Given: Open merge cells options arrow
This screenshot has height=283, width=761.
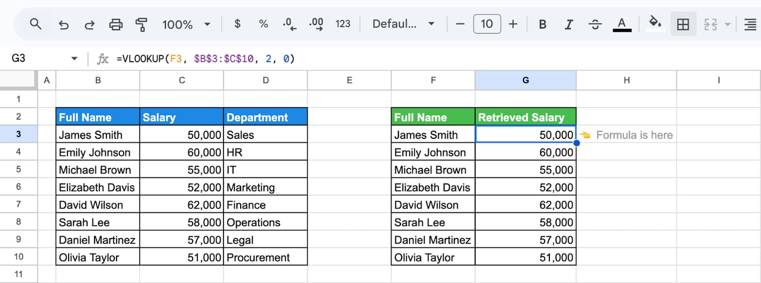Looking at the screenshot, I should point(727,24).
